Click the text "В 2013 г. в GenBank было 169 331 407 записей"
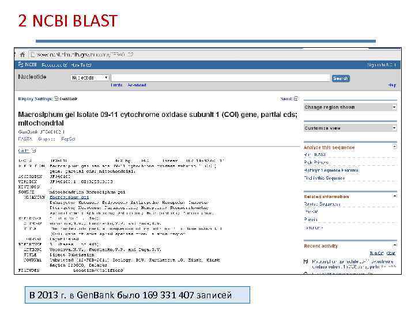Viewport: 415px width, 311px height. (130, 295)
